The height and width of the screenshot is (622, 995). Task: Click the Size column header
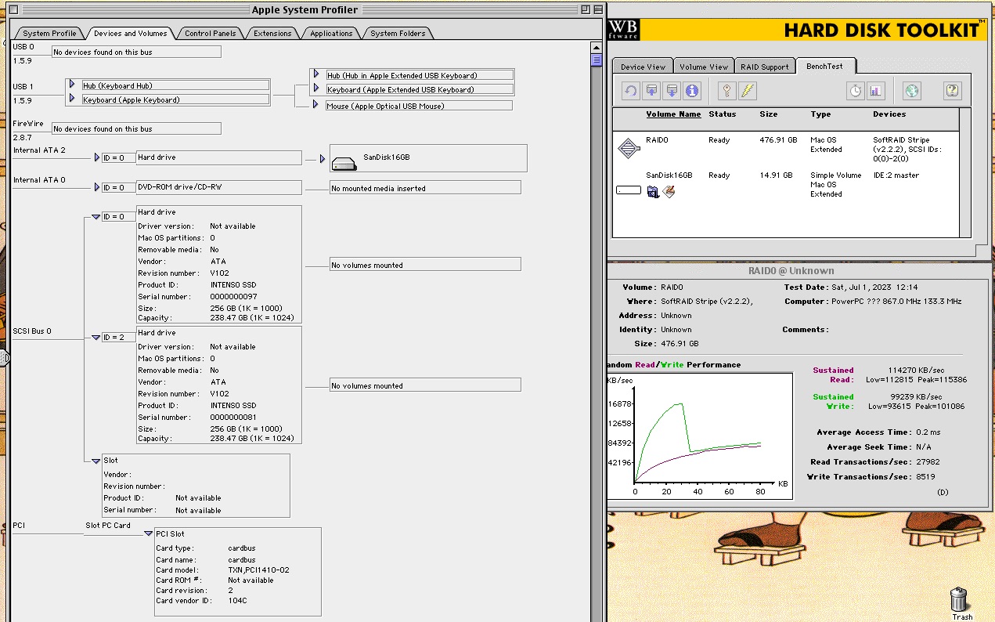(769, 114)
